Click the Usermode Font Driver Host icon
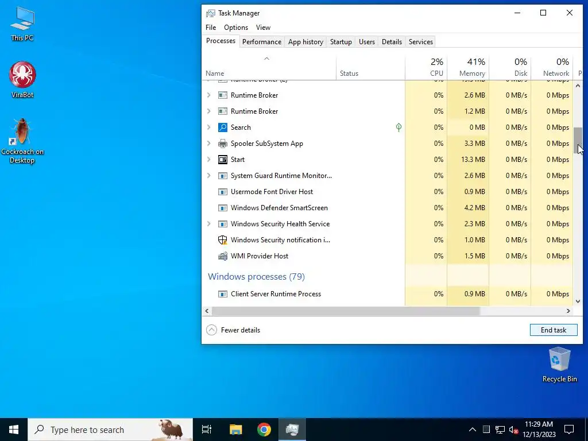The image size is (588, 441). coord(222,192)
